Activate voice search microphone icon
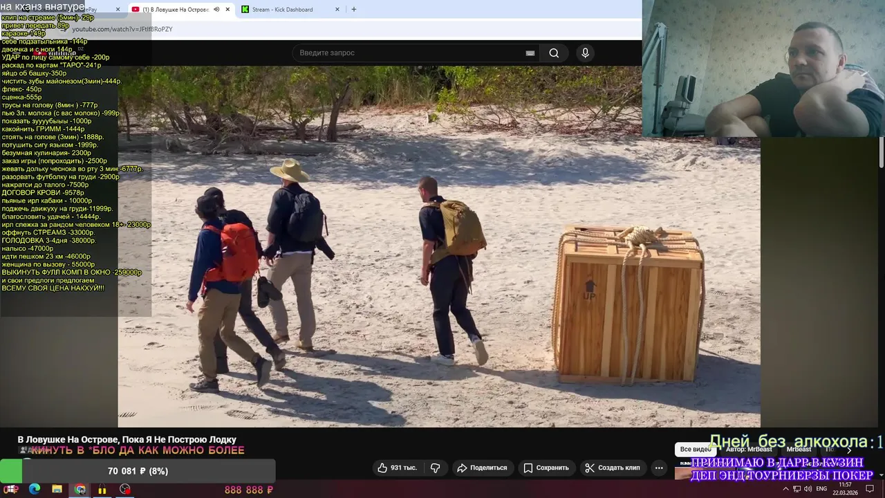The image size is (885, 498). click(585, 53)
